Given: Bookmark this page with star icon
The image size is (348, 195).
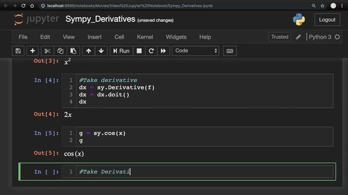Looking at the screenshot, I should pos(322,6).
